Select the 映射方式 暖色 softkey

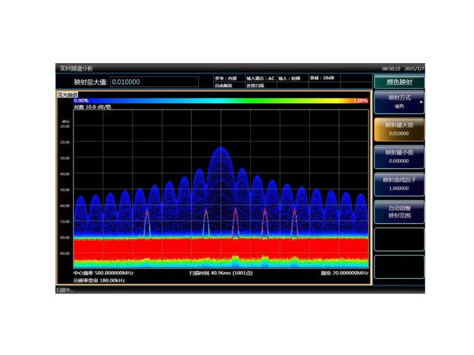399,102
